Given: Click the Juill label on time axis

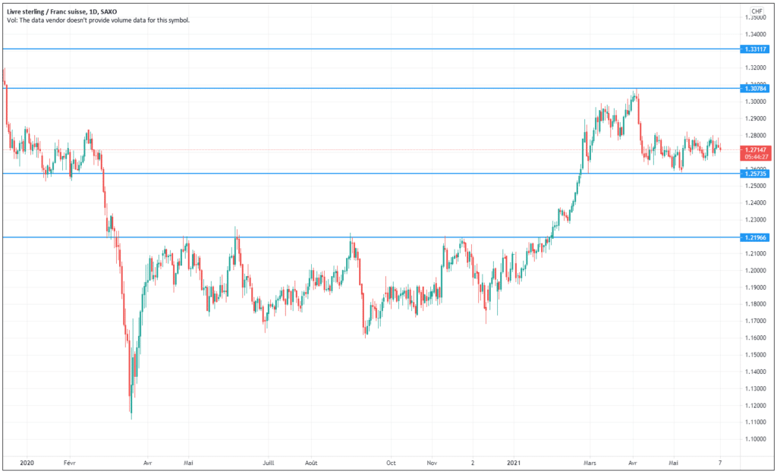Looking at the screenshot, I should [268, 463].
